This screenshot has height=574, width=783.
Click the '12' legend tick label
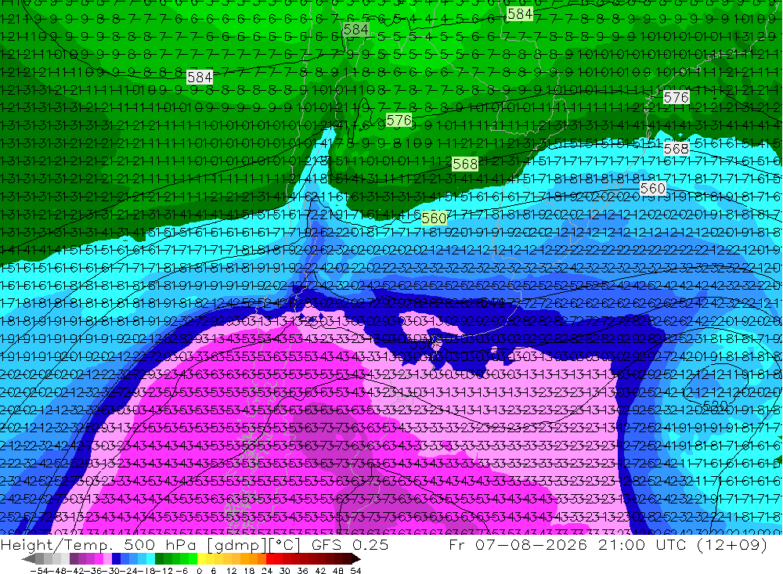(232, 571)
